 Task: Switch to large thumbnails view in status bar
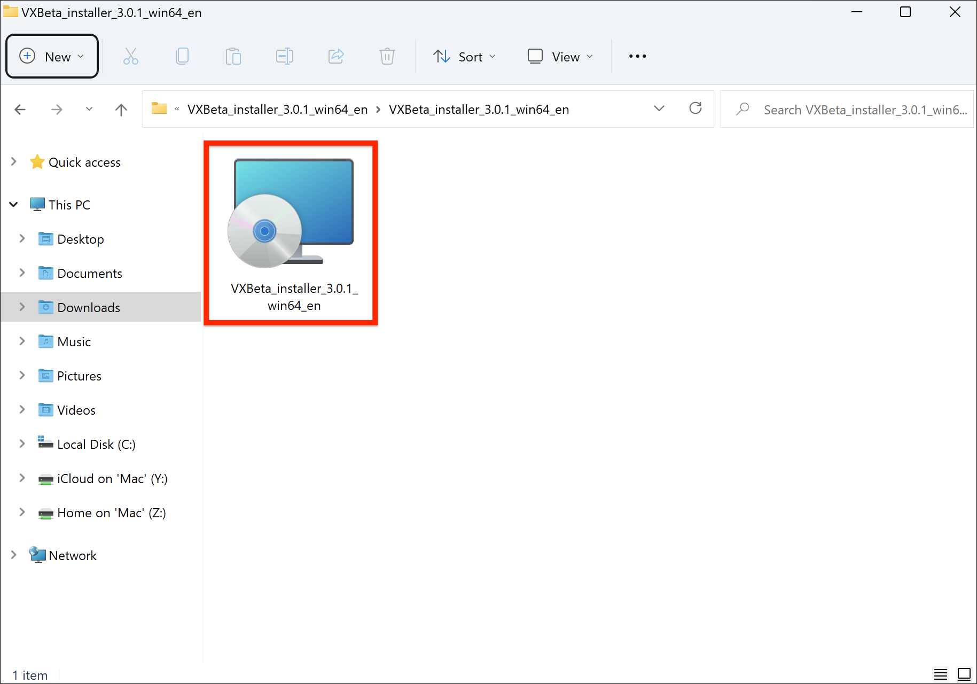(x=963, y=674)
